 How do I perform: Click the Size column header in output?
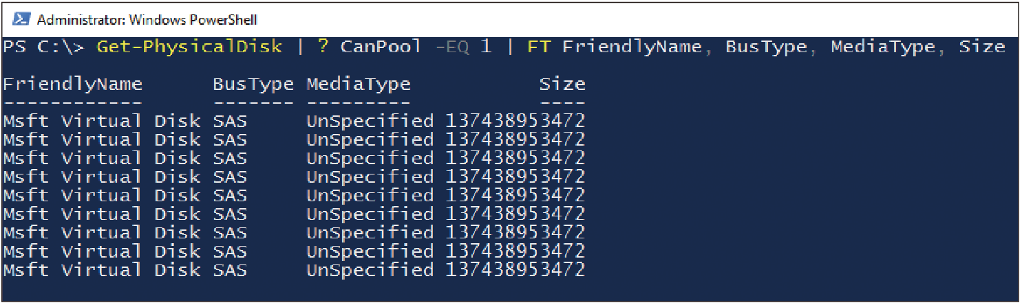click(562, 84)
